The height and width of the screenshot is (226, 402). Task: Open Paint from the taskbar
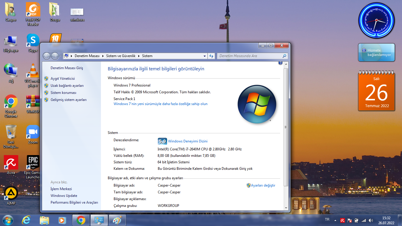click(117, 220)
